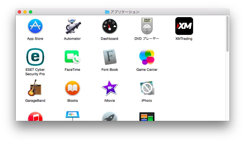Click the iBooks name label
The width and height of the screenshot is (245, 143).
[72, 101]
